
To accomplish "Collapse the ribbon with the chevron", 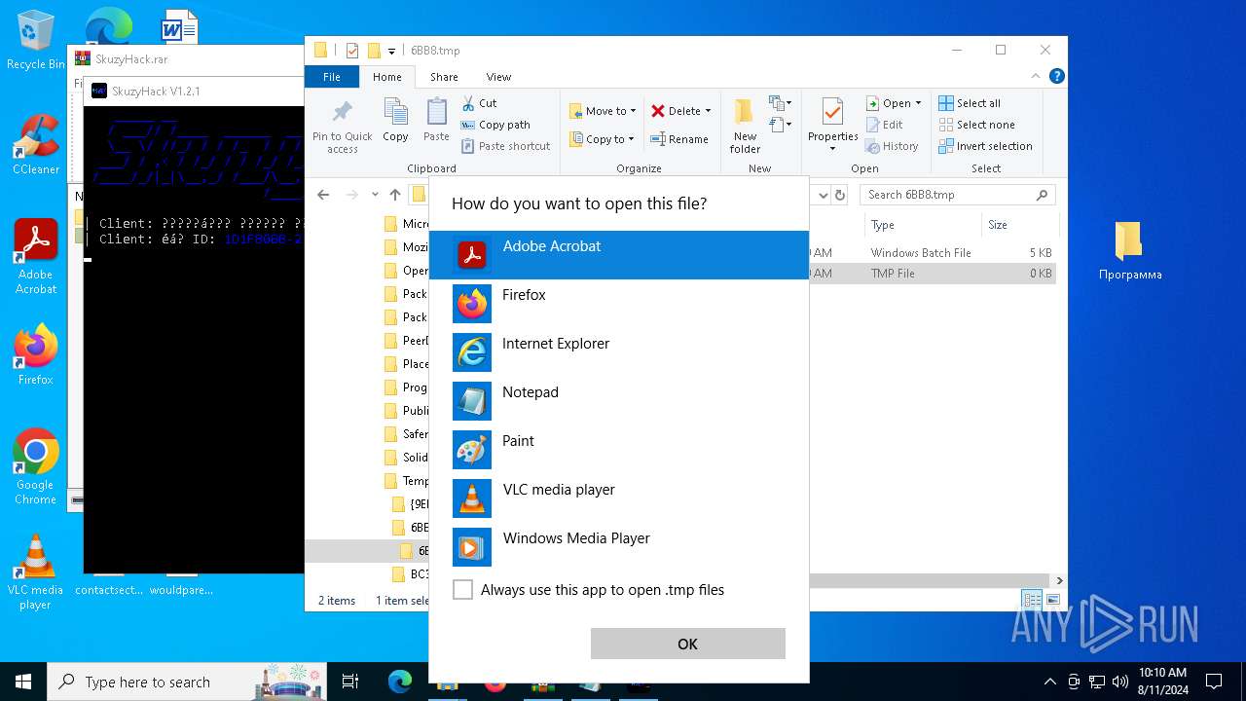I will click(x=1037, y=76).
